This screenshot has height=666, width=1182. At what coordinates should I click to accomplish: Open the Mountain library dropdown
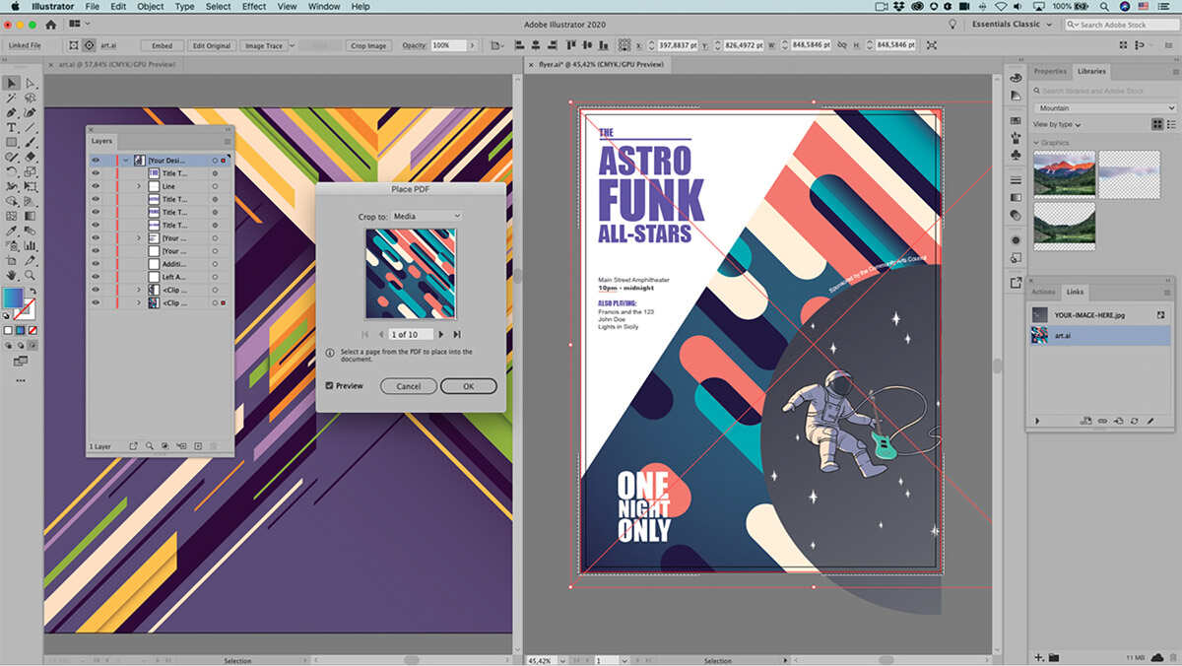point(1103,108)
